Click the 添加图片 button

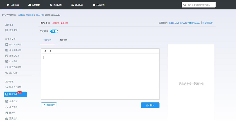[49, 105]
